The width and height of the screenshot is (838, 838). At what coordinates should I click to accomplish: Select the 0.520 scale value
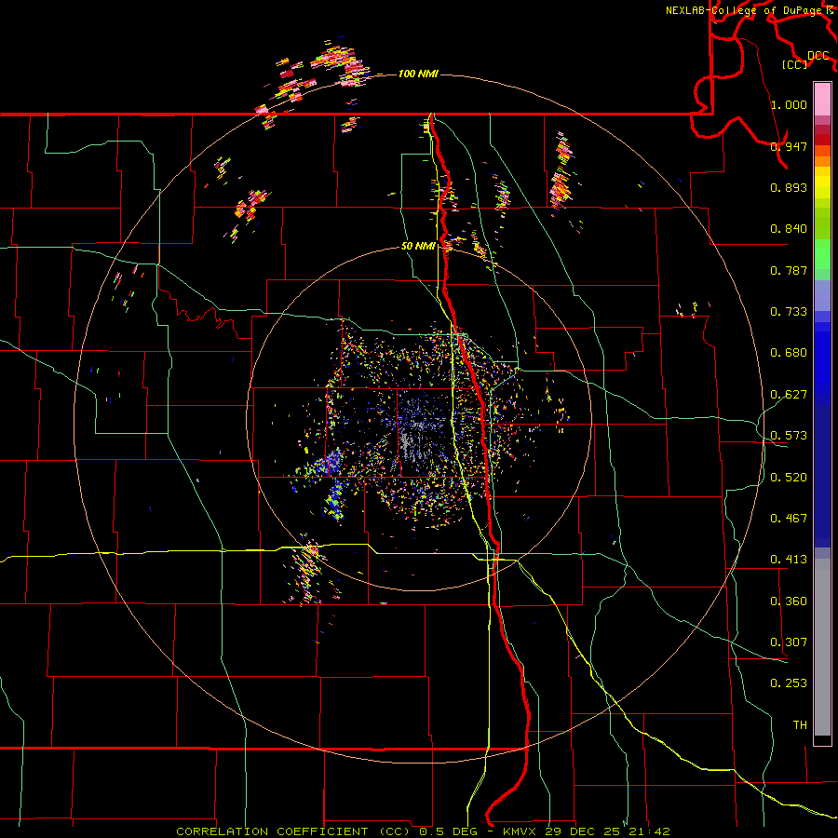point(789,478)
